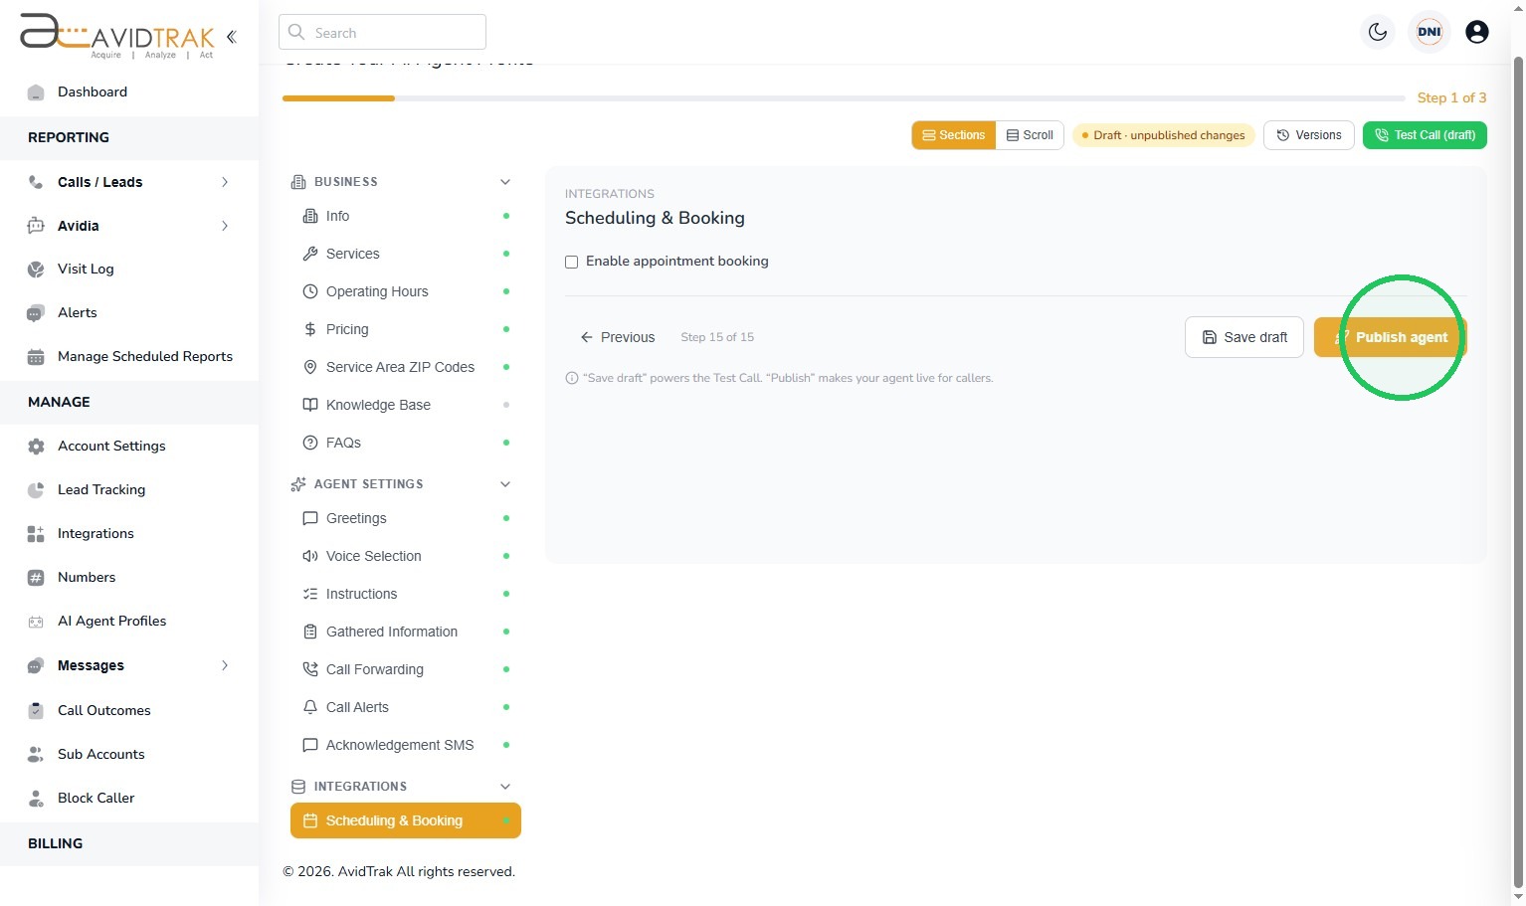
Task: Go back with the Previous button
Action: (x=618, y=337)
